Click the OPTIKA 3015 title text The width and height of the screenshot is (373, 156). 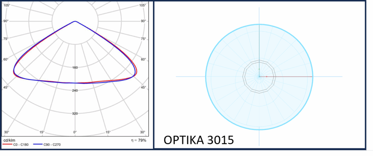(199, 140)
